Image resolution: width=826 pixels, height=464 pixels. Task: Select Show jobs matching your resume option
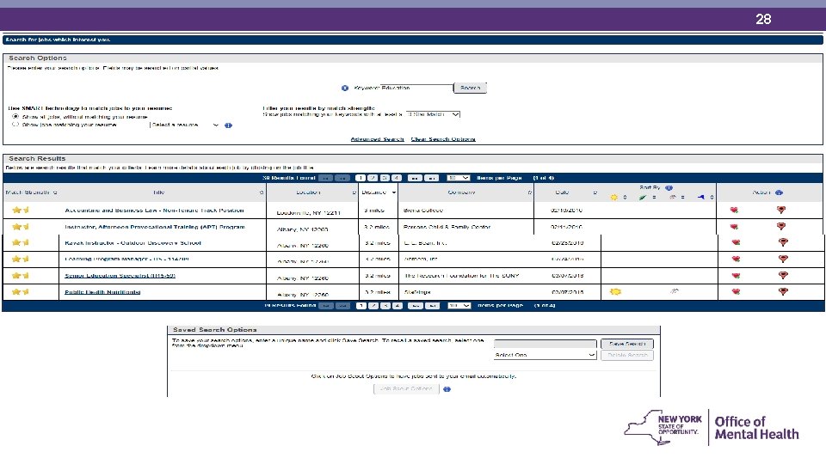[x=15, y=125]
